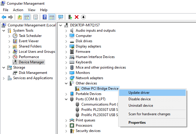Viewport: 196px width, 134px height.
Task: Expand the Task Scheduler node
Action: [9, 36]
